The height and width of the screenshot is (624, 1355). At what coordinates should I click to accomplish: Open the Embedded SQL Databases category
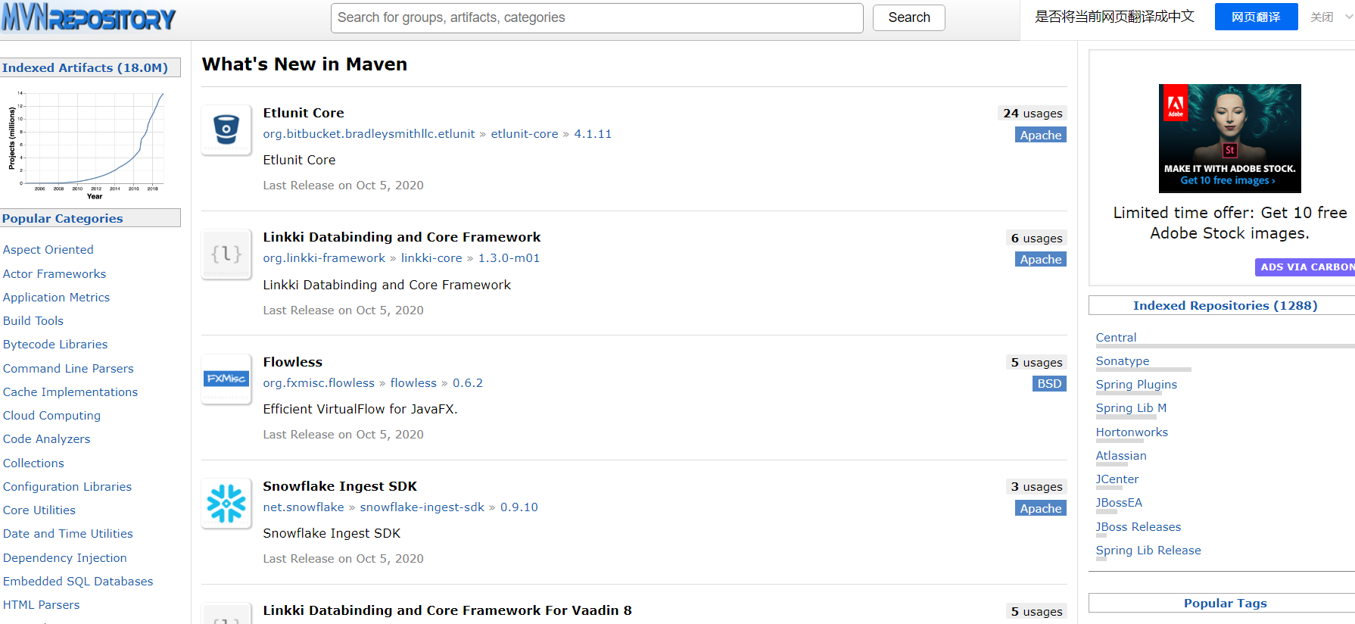pyautogui.click(x=78, y=581)
